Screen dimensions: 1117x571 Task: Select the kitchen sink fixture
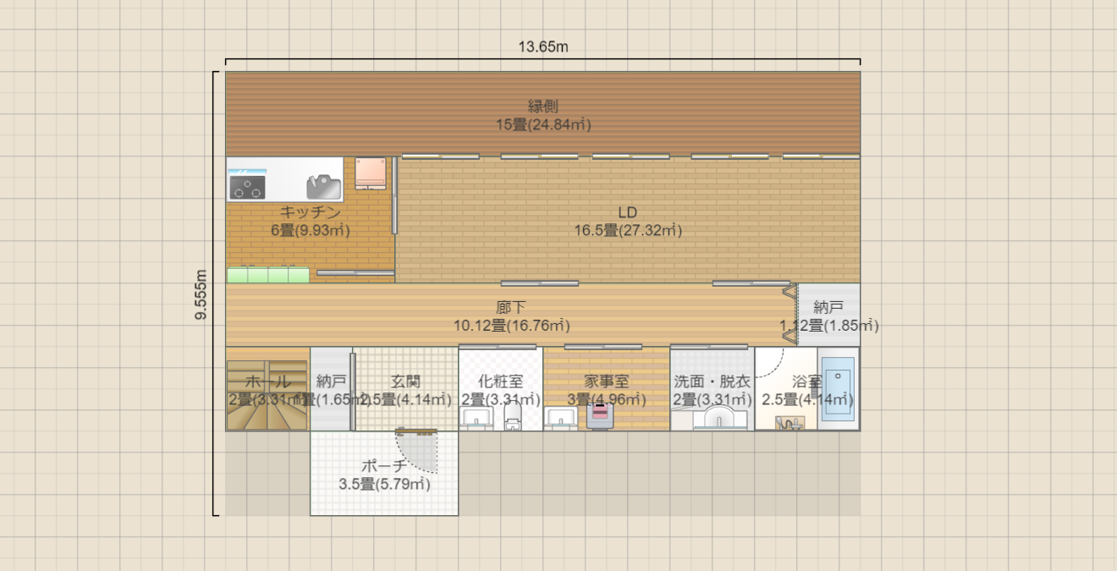pyautogui.click(x=323, y=186)
